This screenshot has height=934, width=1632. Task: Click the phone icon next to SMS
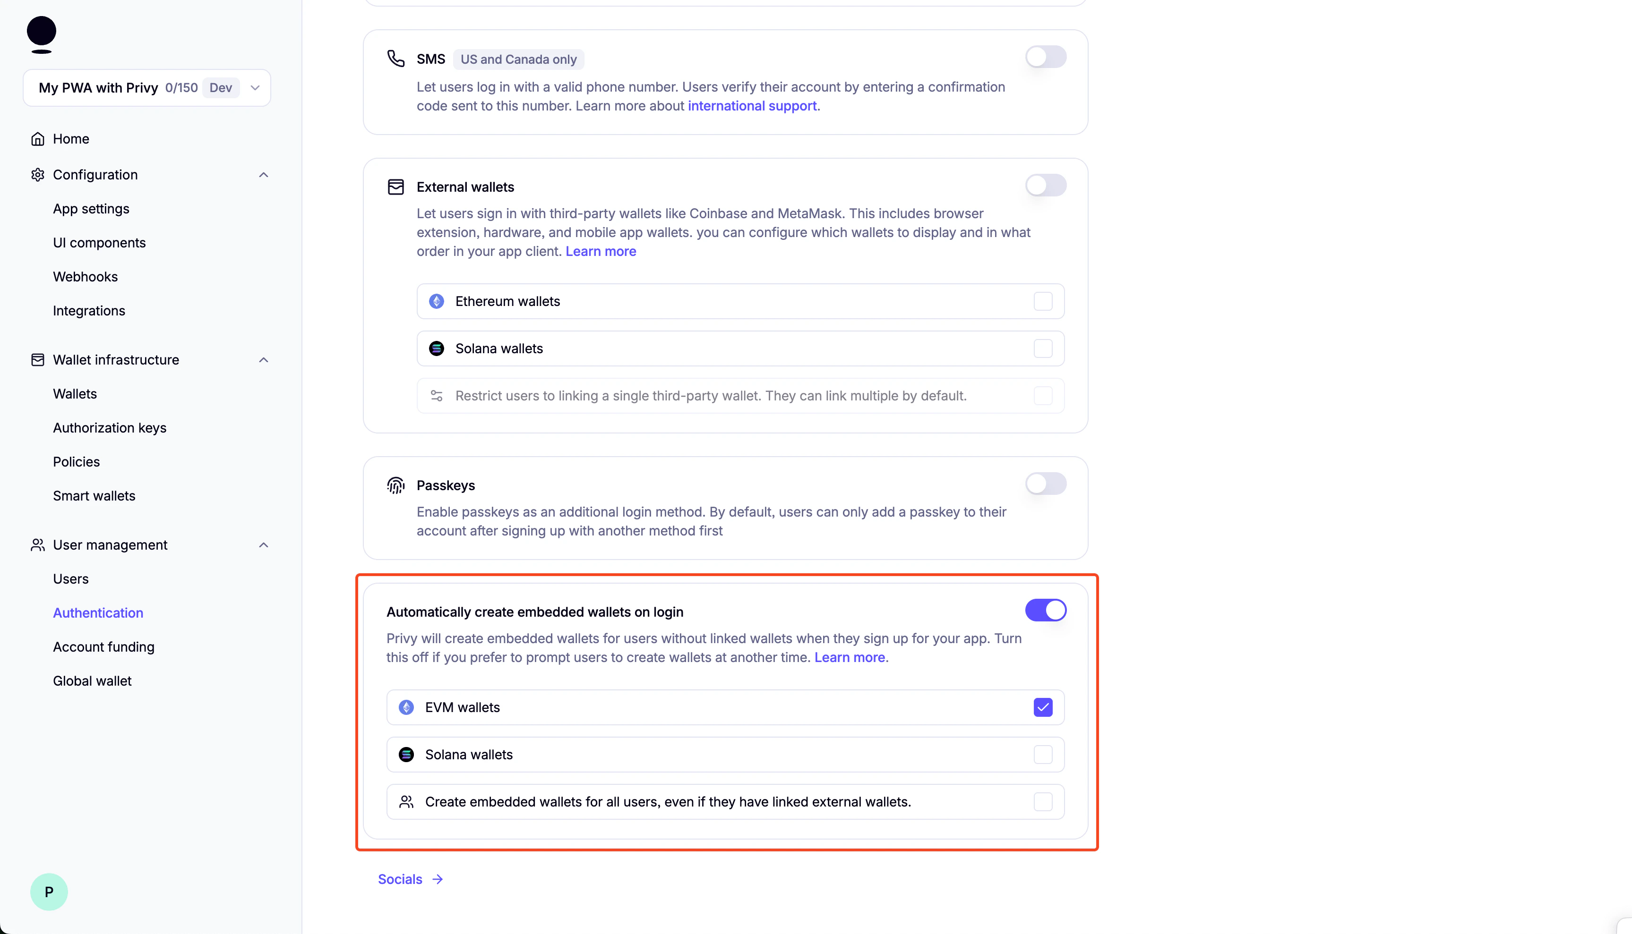395,59
